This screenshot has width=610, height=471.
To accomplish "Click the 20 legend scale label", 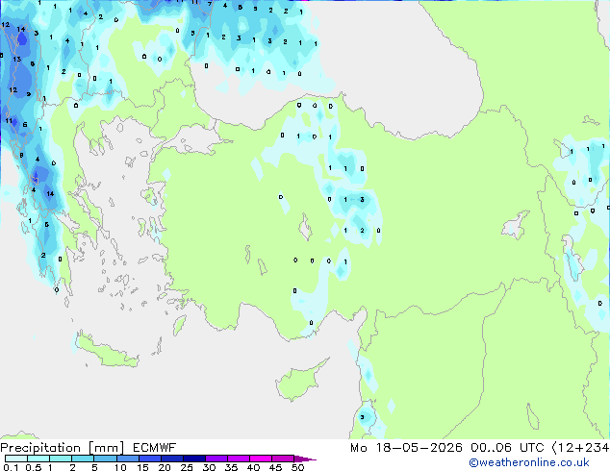I will [165, 467].
